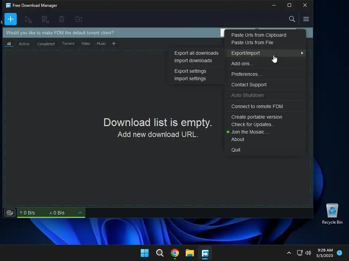
Task: Switch to the Video tab
Action: [86, 44]
